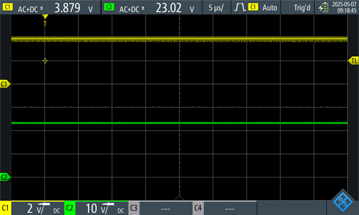Tap the TL trigger level marker
Screen dimensions: 359x215
(353, 61)
